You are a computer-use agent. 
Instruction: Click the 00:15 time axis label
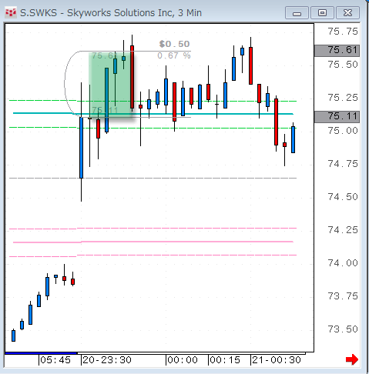tap(225, 360)
